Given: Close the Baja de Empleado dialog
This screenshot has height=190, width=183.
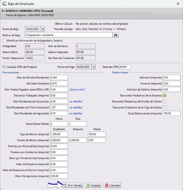Looking at the screenshot, I should click(x=178, y=4).
